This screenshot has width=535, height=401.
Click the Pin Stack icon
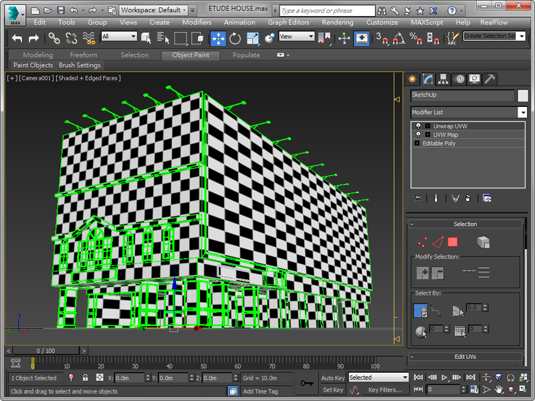pyautogui.click(x=418, y=198)
